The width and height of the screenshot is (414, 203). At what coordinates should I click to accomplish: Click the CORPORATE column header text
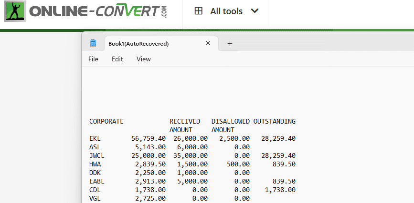(106, 121)
